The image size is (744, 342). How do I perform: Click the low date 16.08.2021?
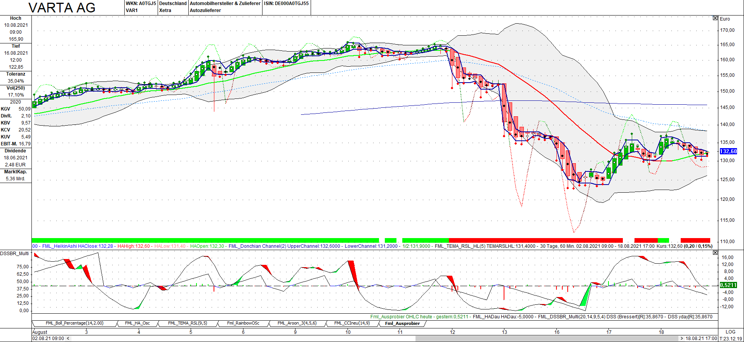coord(16,53)
